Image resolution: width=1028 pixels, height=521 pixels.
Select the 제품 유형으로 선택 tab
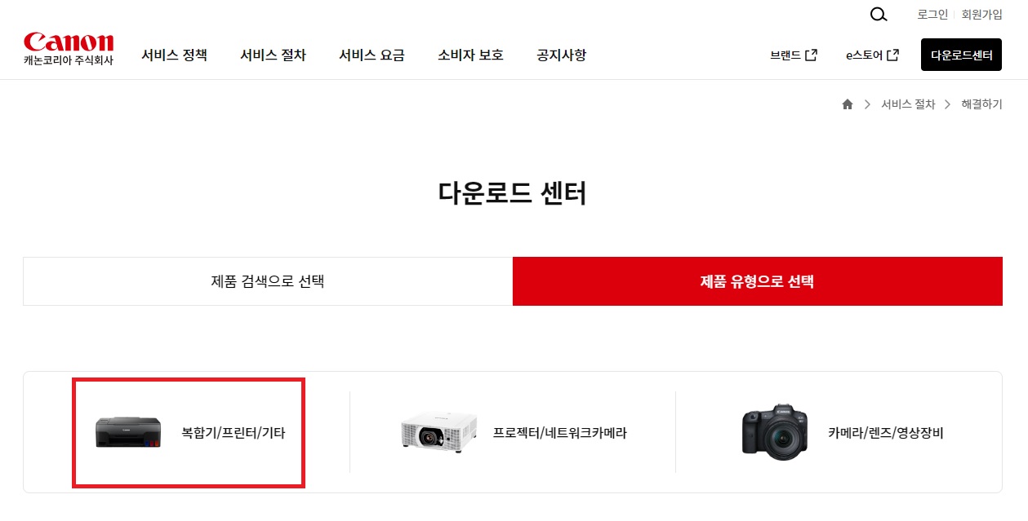[757, 280]
